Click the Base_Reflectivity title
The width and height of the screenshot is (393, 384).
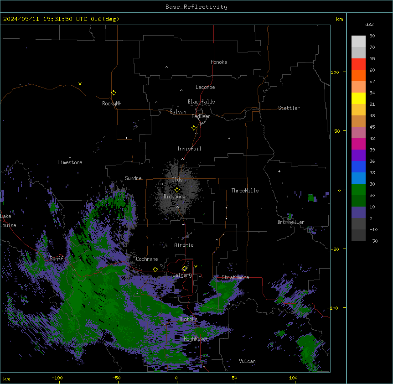pyautogui.click(x=196, y=7)
